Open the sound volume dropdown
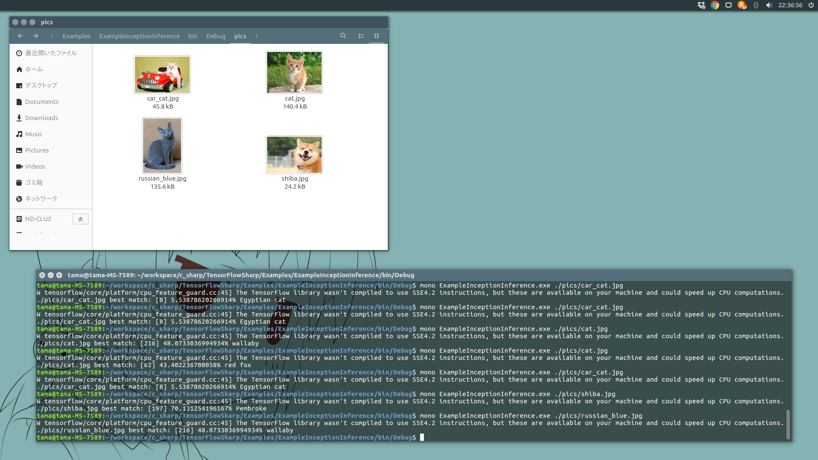 point(769,6)
